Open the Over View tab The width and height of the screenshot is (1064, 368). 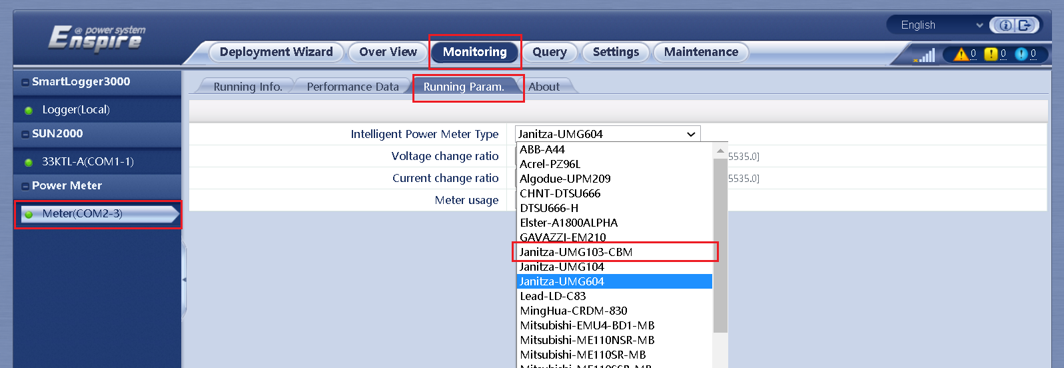(x=388, y=52)
